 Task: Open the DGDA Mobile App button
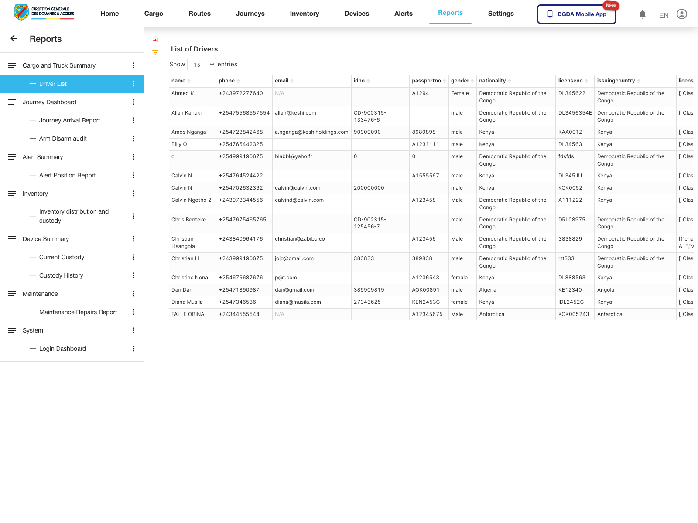pos(576,14)
